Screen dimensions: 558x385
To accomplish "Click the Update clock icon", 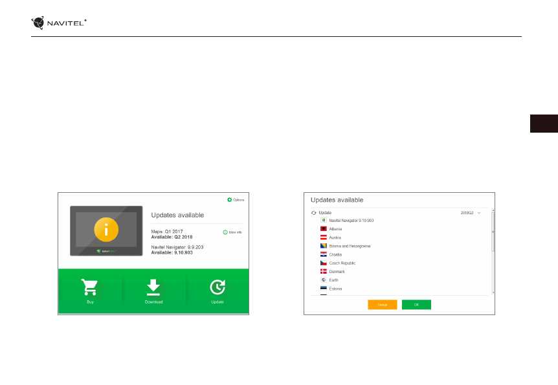I will (x=218, y=287).
